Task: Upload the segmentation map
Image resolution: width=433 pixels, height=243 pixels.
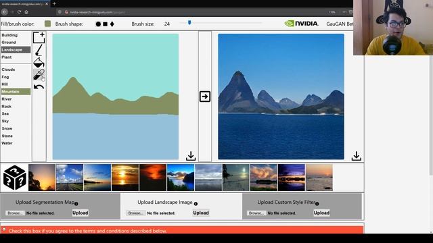Action: point(81,213)
